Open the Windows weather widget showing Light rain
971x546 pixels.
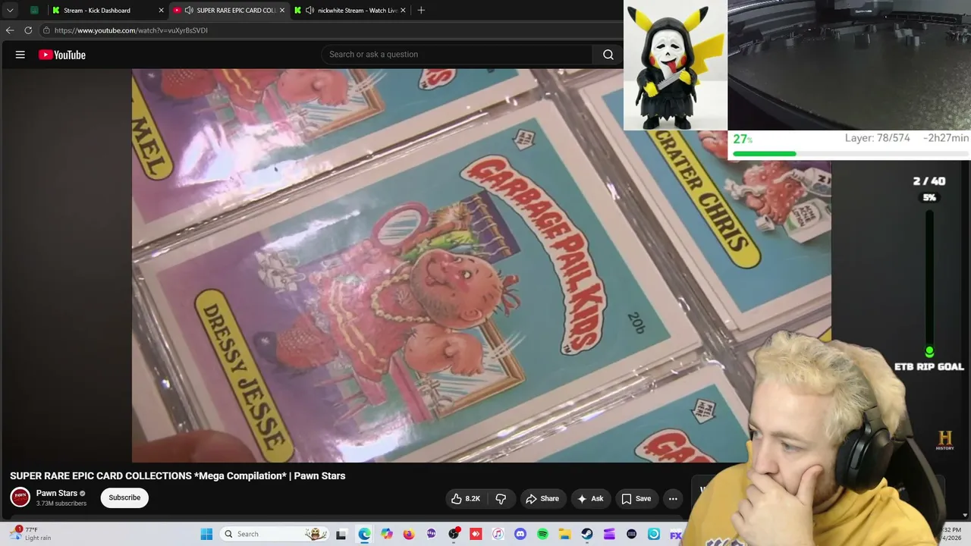click(30, 534)
